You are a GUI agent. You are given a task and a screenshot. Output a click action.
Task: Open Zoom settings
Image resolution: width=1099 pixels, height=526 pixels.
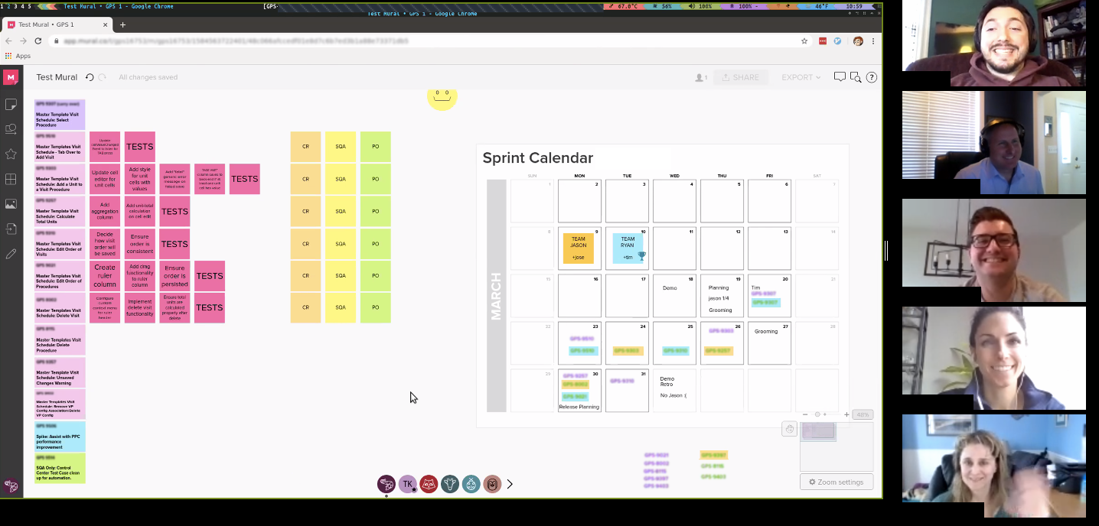coord(836,482)
